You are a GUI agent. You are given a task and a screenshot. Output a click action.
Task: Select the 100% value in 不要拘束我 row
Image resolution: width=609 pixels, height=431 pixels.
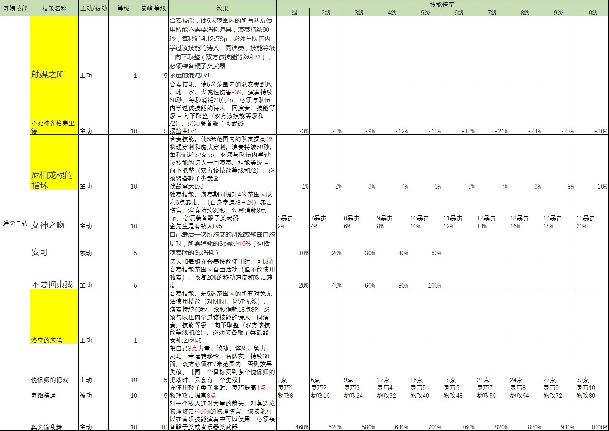click(425, 274)
